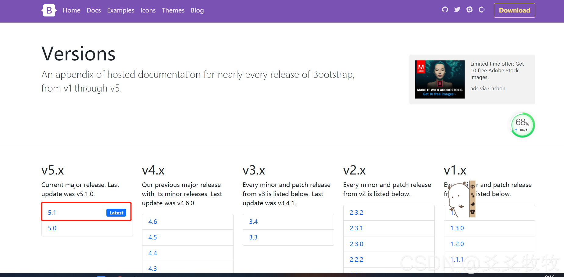Viewport: 564px width, 277px height.
Task: Click the Versions page heading
Action: tap(78, 54)
